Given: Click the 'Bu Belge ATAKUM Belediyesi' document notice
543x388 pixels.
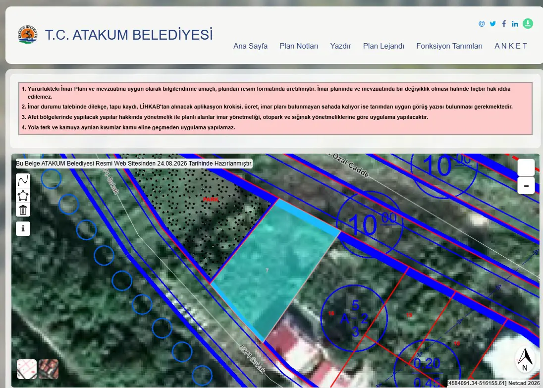Looking at the screenshot, I should click(134, 164).
